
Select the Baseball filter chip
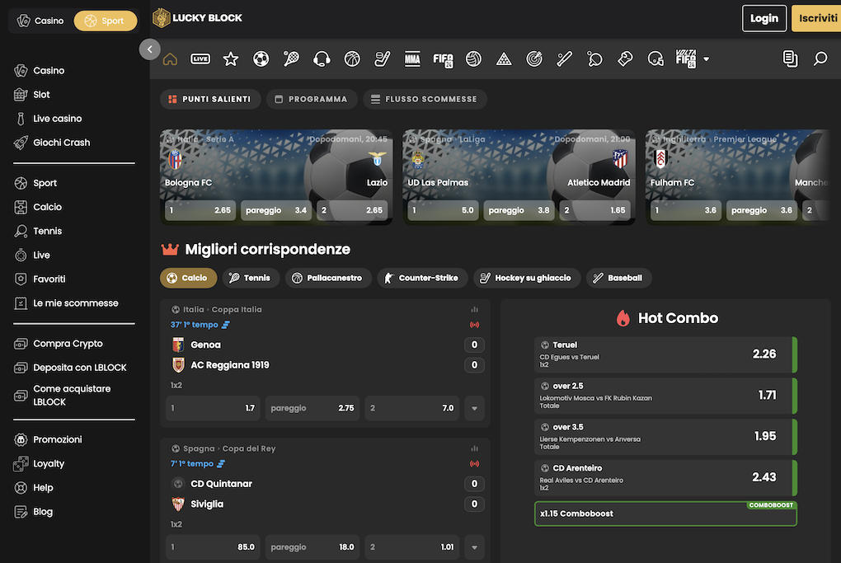(x=618, y=278)
